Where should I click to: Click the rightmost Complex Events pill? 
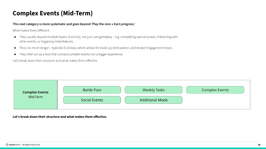[x=215, y=90]
